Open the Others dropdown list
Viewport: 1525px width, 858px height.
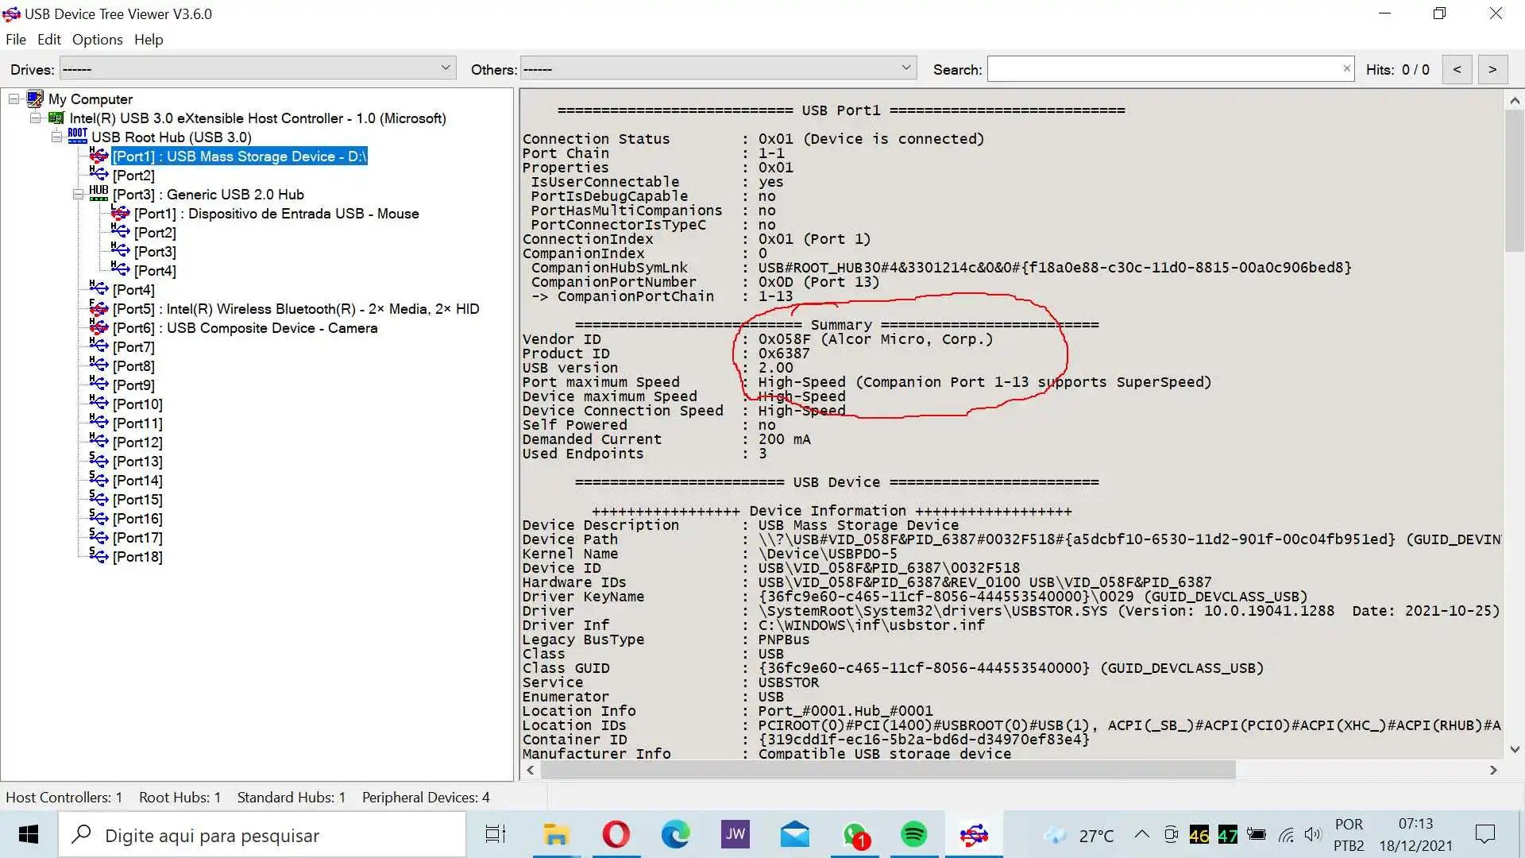click(x=905, y=68)
